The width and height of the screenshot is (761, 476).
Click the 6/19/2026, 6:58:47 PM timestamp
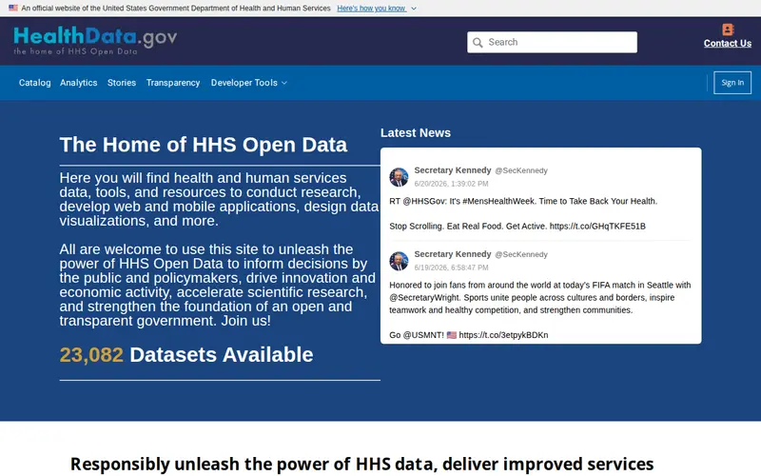tap(451, 268)
